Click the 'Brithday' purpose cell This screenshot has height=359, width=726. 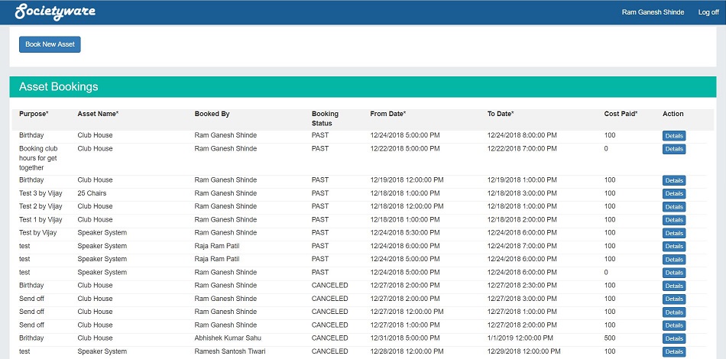(x=31, y=338)
